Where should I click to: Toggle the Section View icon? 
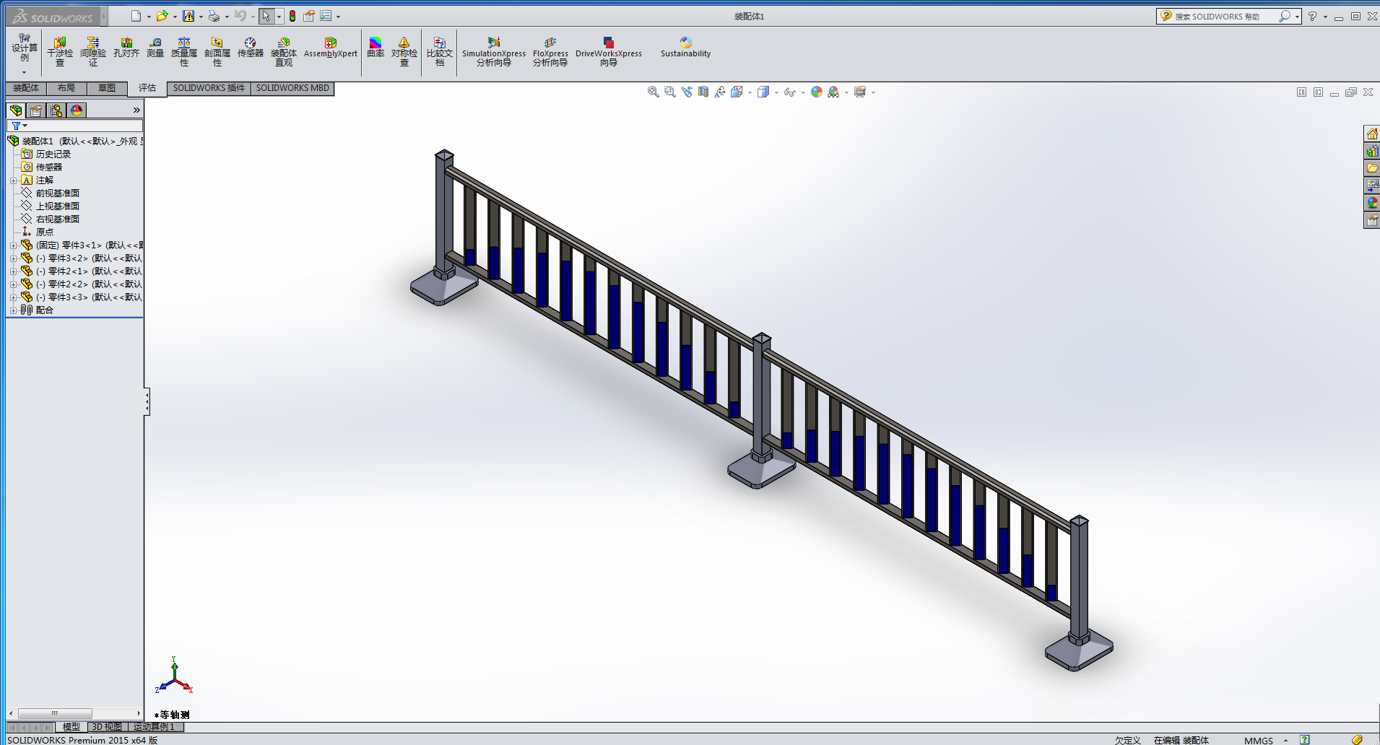click(703, 92)
